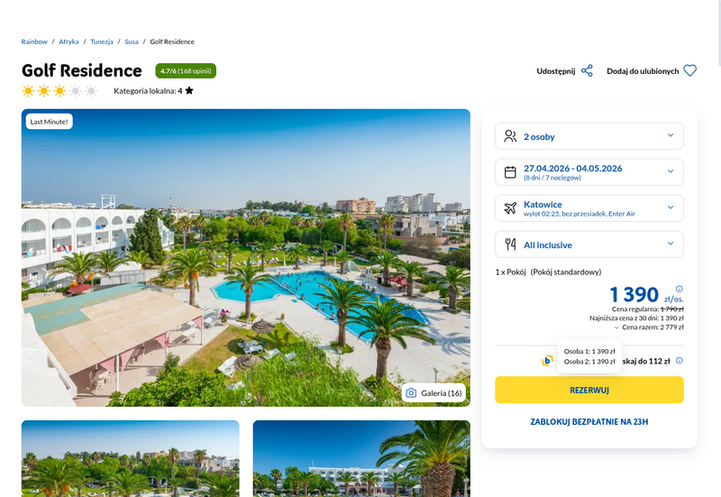Open the 4.7/6 (168 opinii) rating badge
721x497 pixels.
tap(186, 71)
